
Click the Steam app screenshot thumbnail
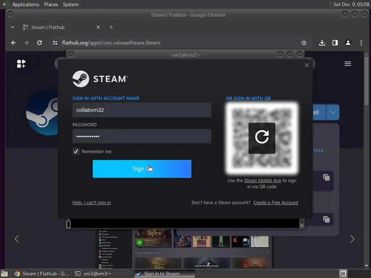184,248
